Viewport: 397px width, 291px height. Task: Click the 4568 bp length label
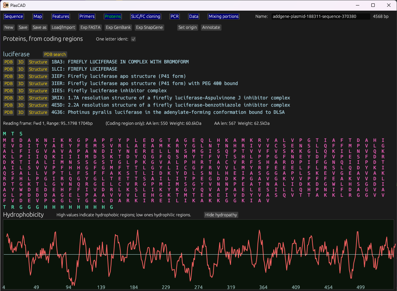coord(381,16)
